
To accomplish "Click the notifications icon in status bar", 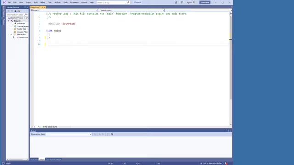I will 226,163.
